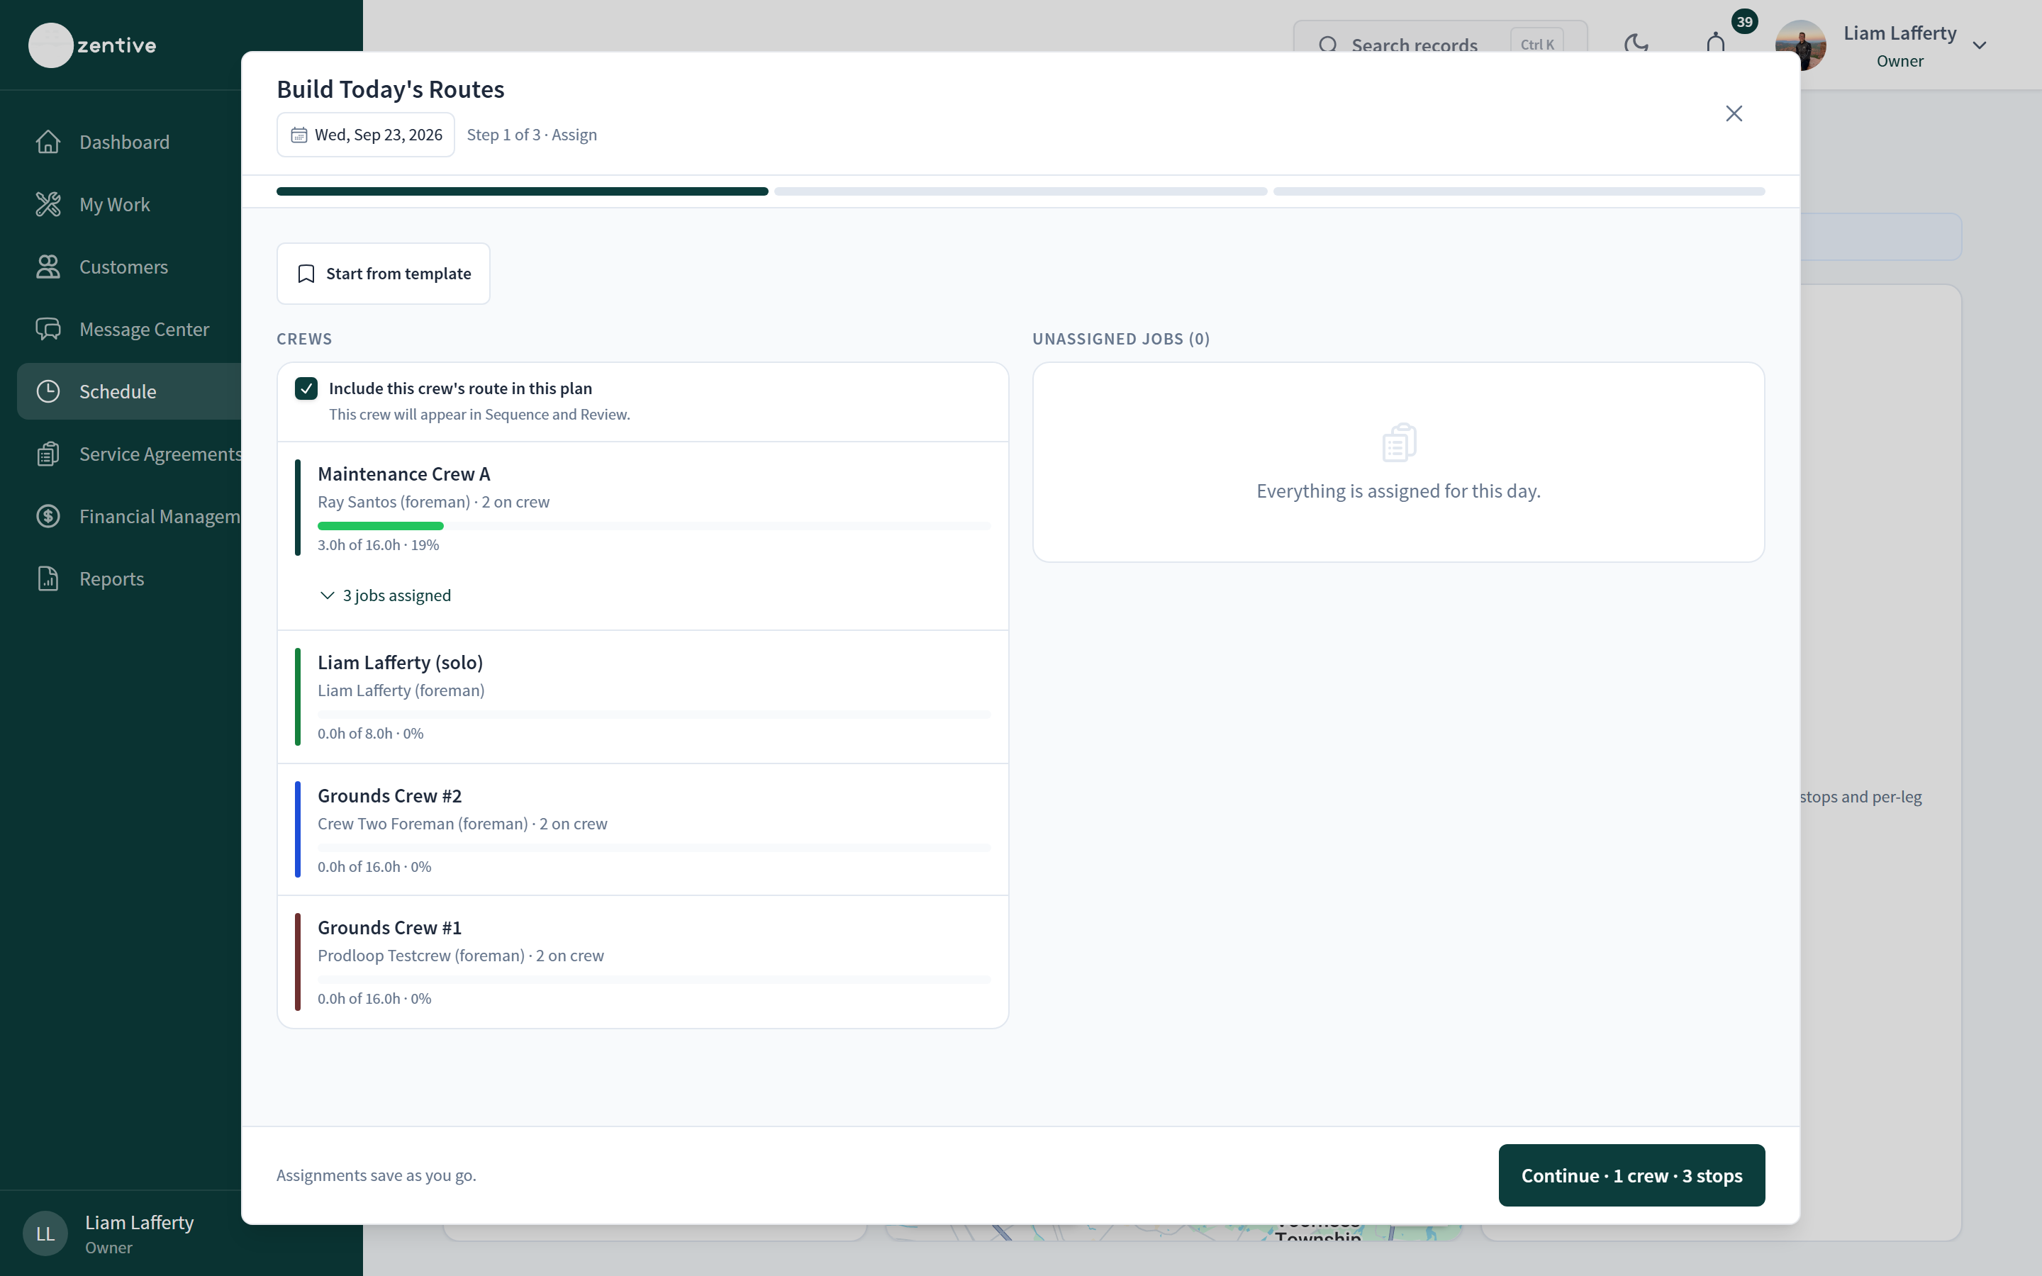The height and width of the screenshot is (1276, 2042).
Task: Go to Dashboard menu item
Action: tap(129, 142)
